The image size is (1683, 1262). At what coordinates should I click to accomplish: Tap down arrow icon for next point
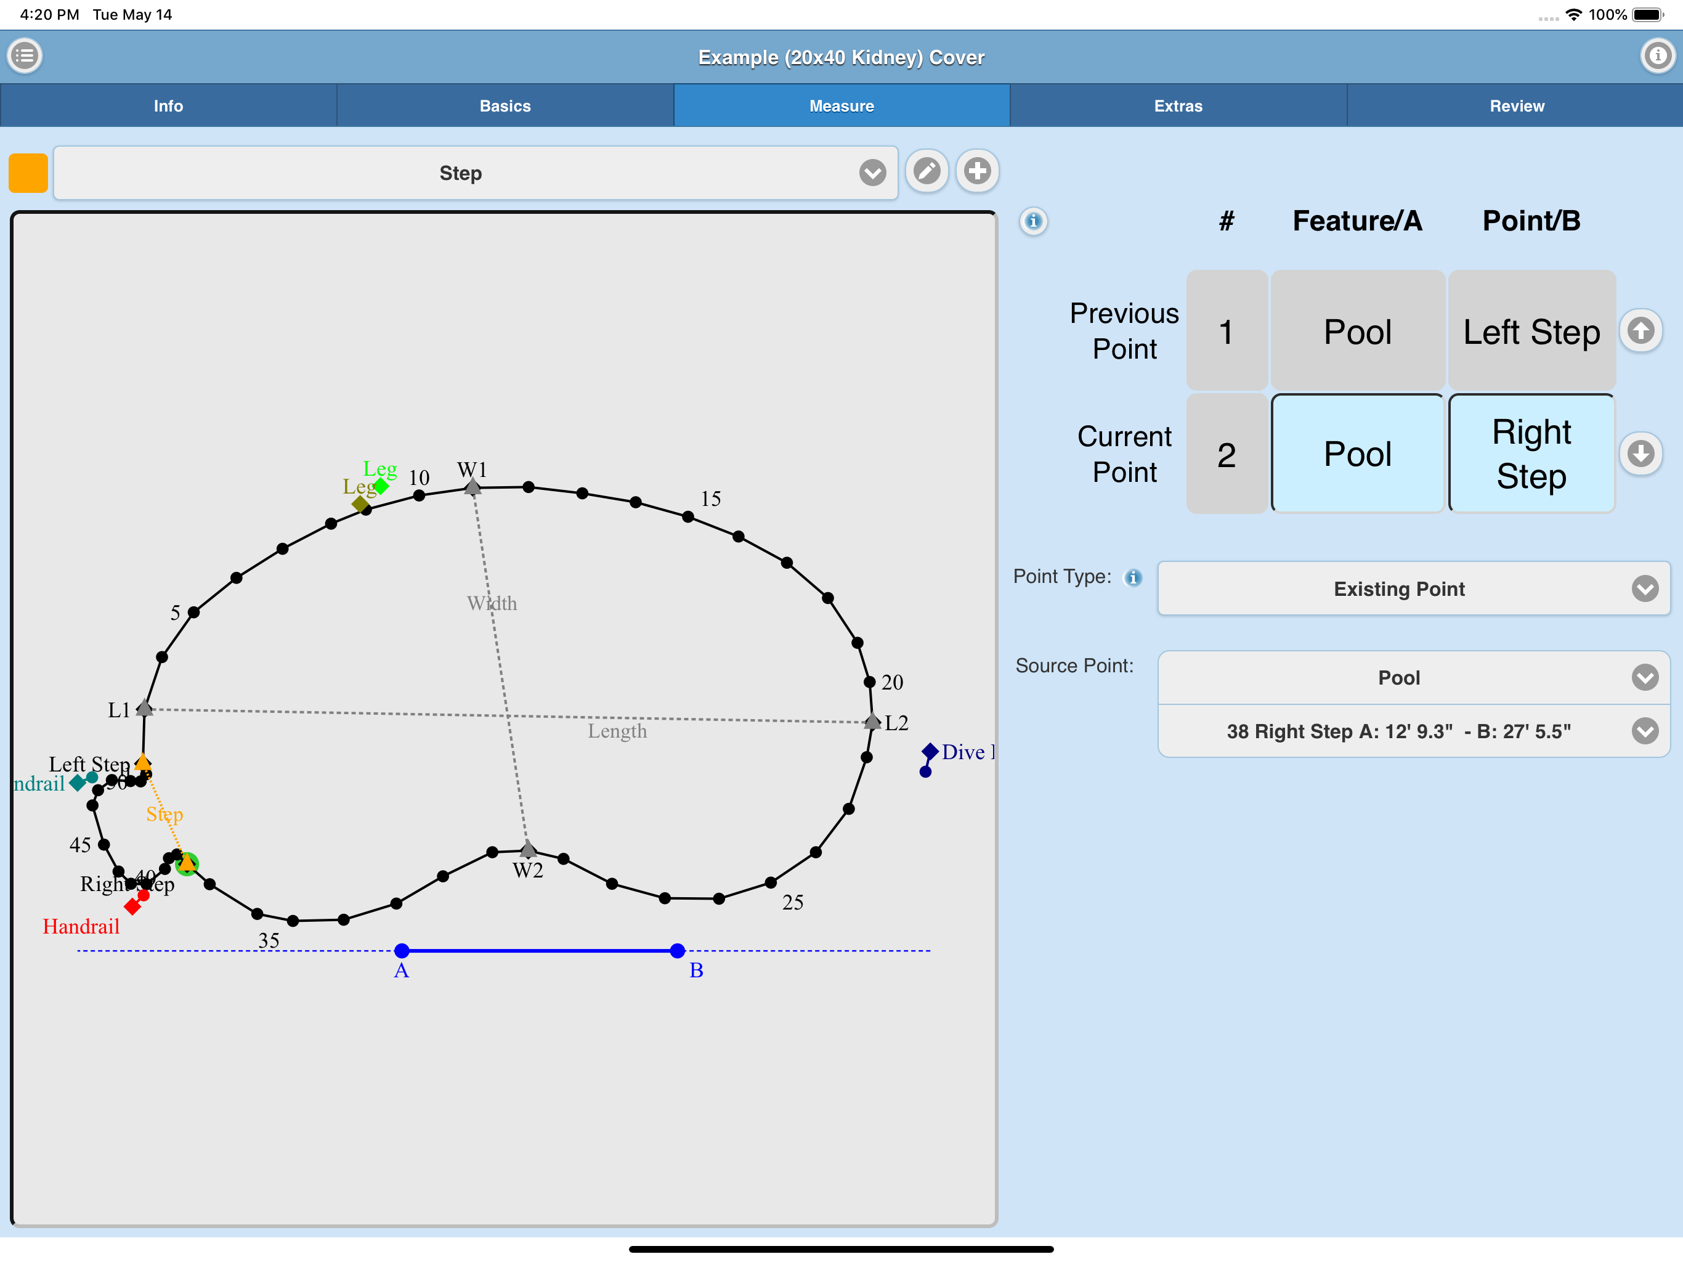[x=1640, y=454]
